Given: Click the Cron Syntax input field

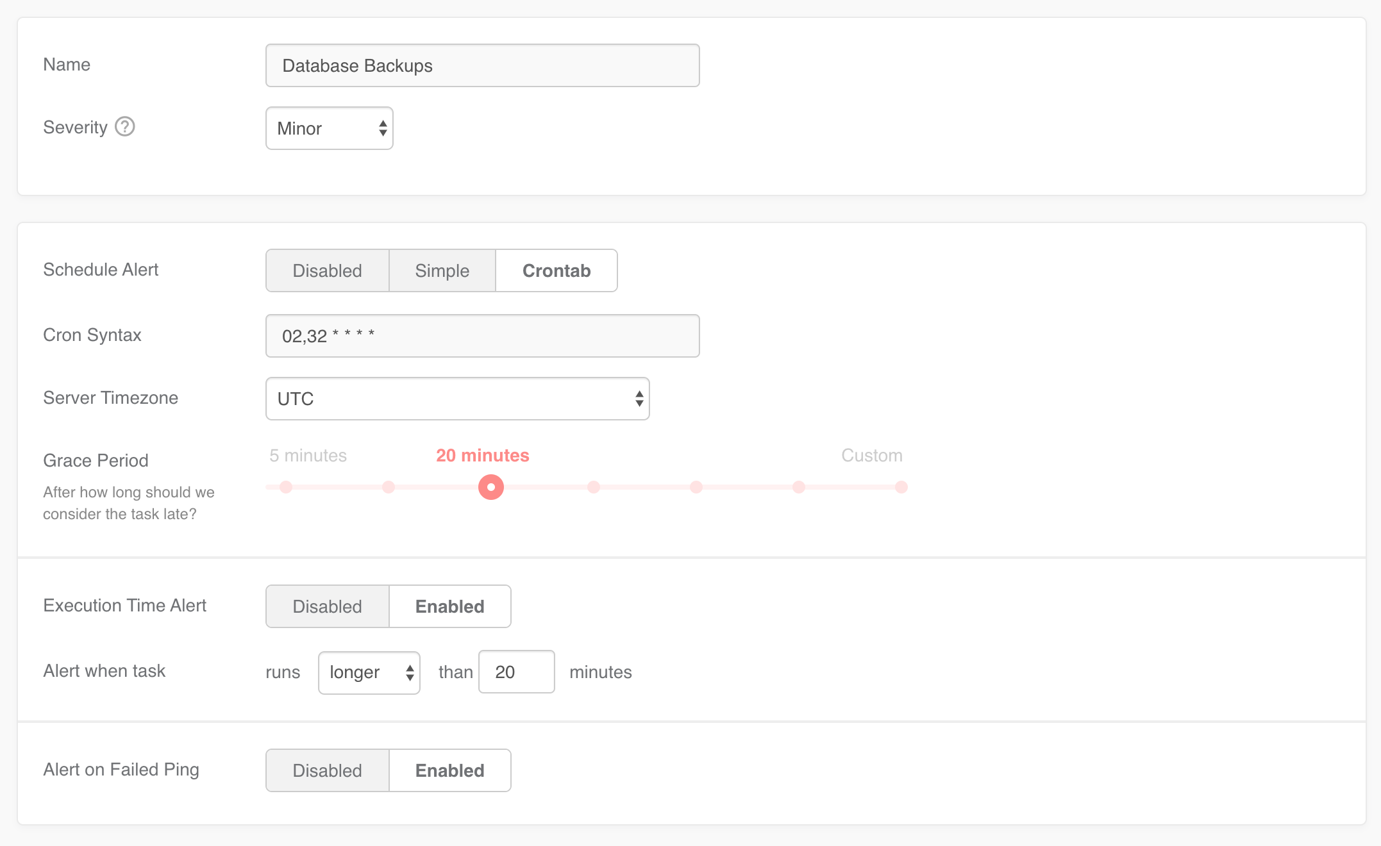Looking at the screenshot, I should 482,336.
